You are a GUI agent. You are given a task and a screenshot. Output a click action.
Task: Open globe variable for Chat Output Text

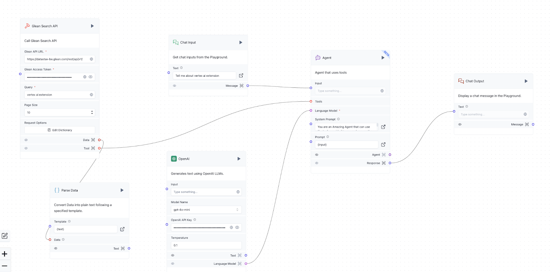point(525,114)
